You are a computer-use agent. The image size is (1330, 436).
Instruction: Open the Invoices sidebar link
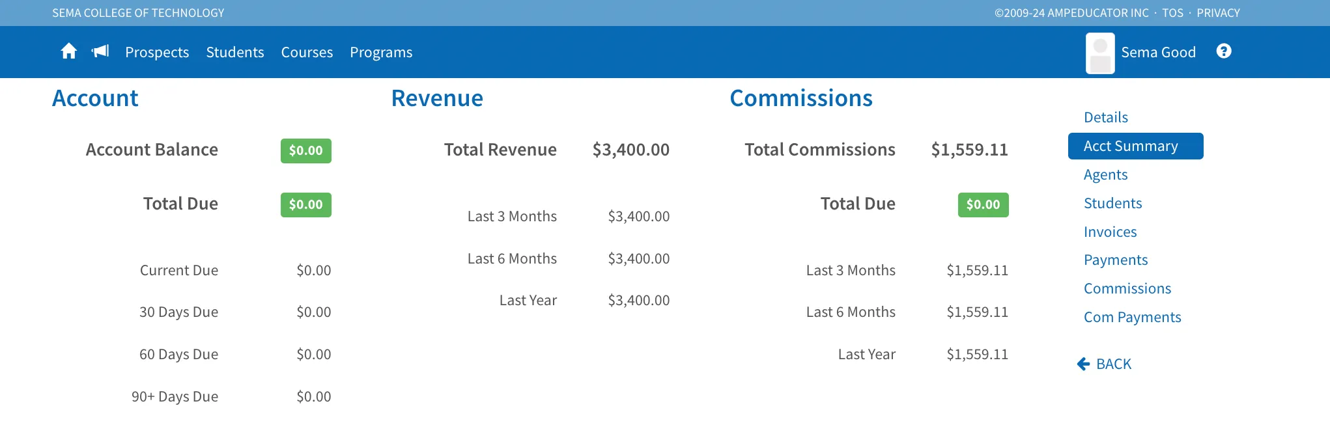pyautogui.click(x=1110, y=232)
